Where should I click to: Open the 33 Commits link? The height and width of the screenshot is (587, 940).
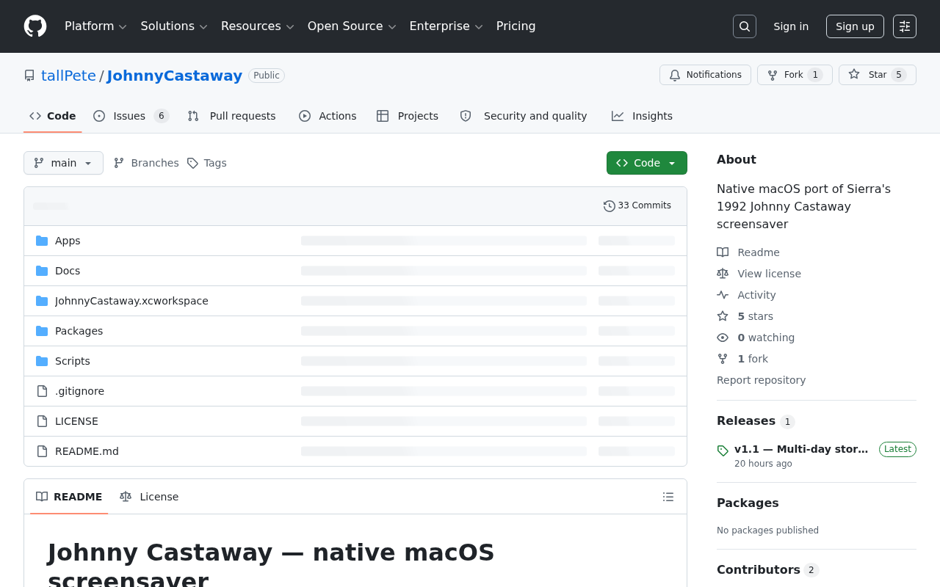click(x=637, y=206)
